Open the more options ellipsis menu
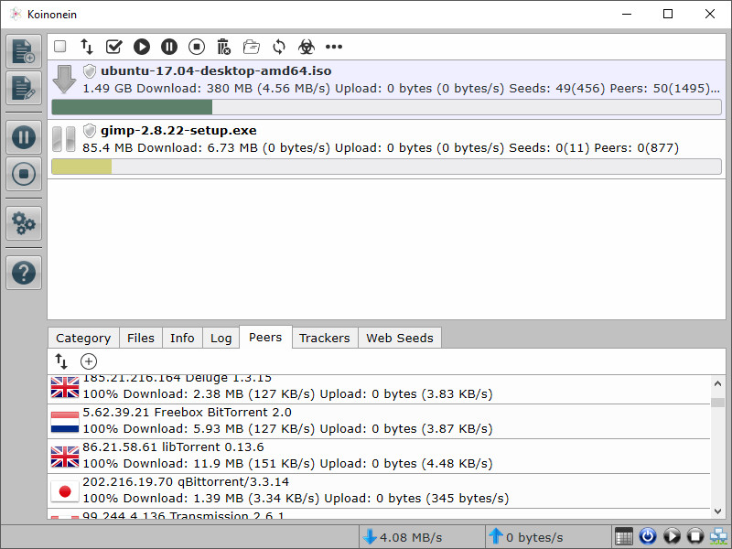The image size is (732, 549). (334, 47)
